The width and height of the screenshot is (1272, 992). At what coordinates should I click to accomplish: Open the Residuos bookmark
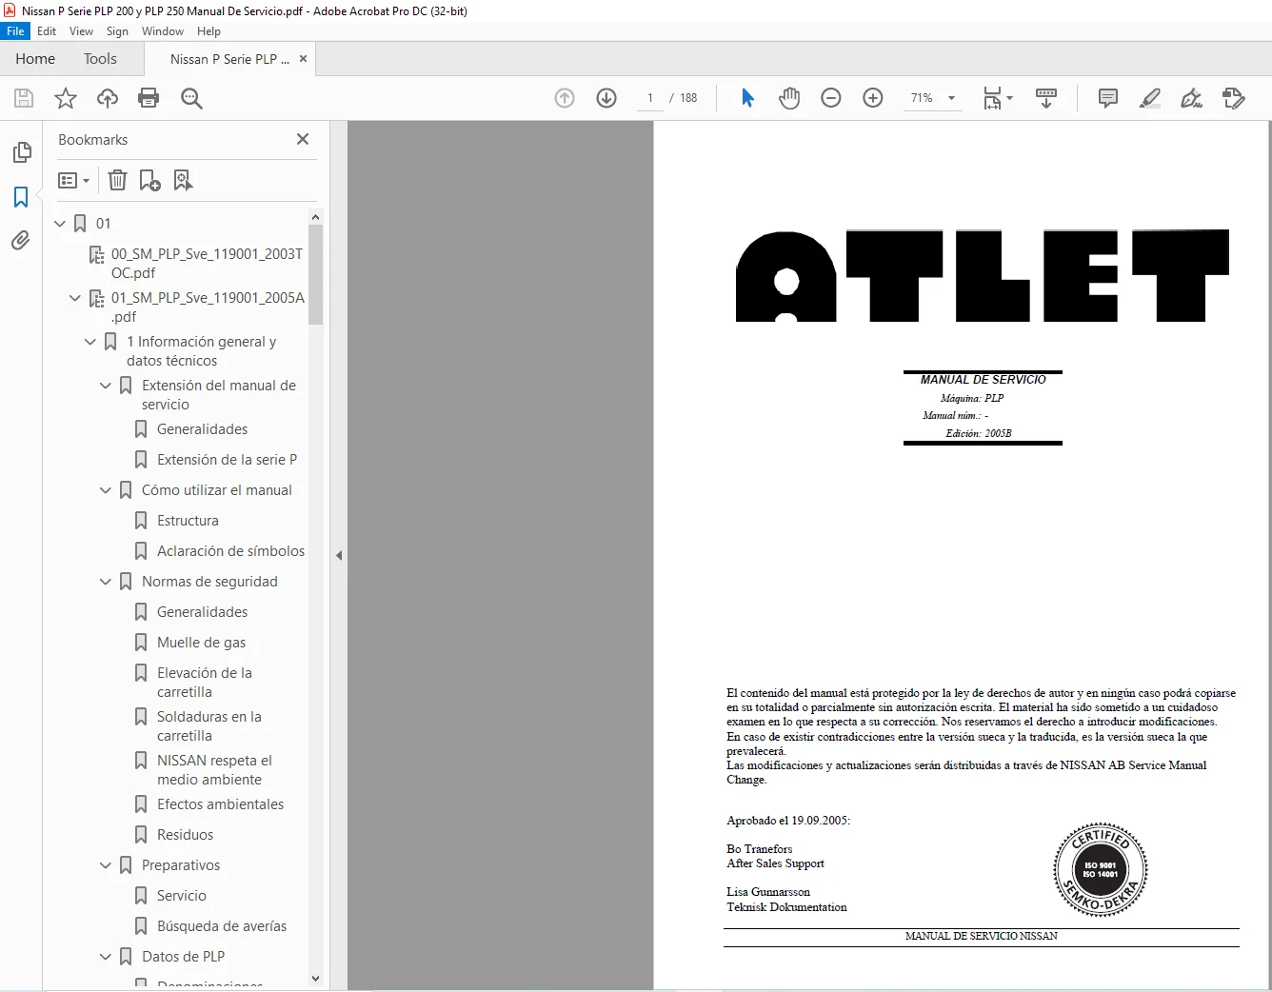coord(185,835)
